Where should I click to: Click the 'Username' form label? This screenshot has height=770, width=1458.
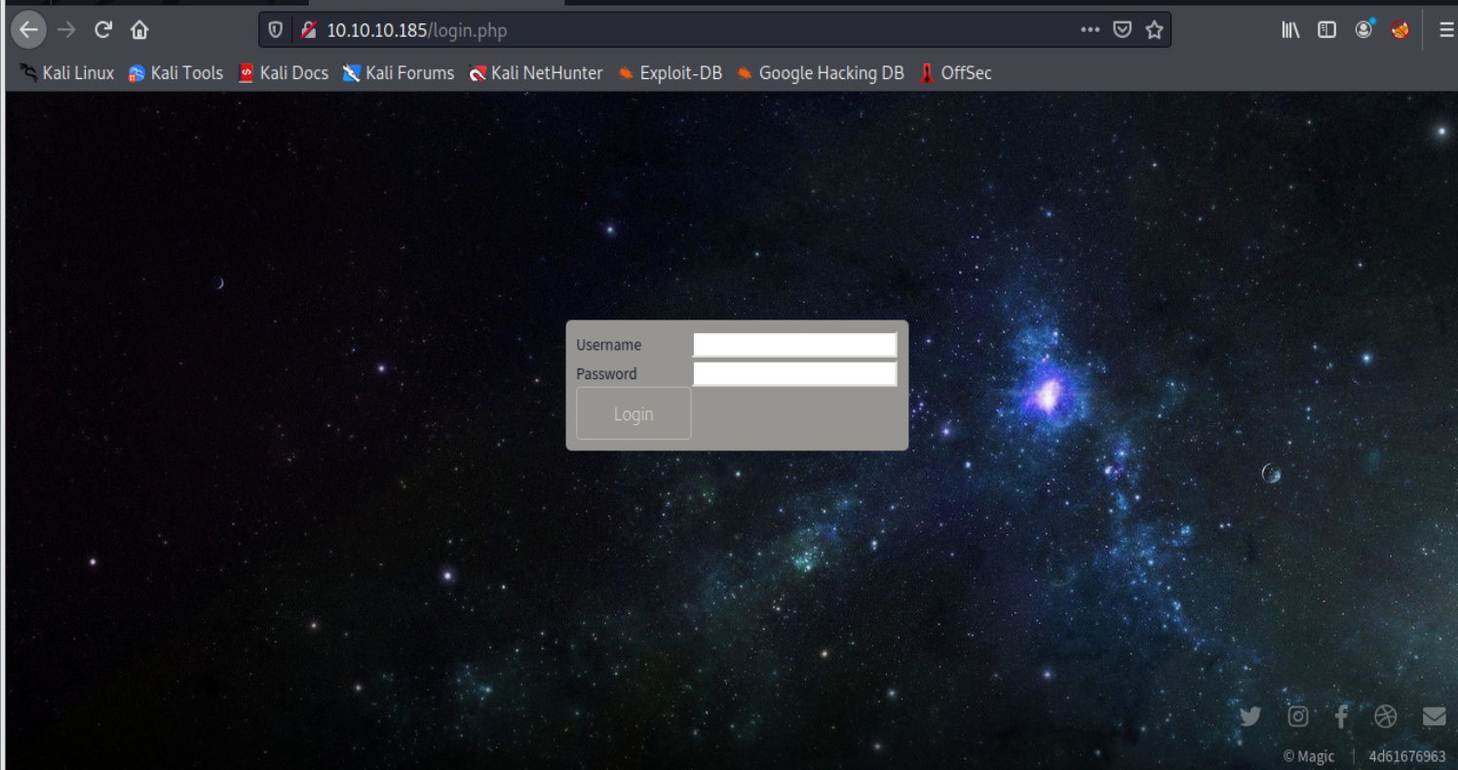coord(609,345)
